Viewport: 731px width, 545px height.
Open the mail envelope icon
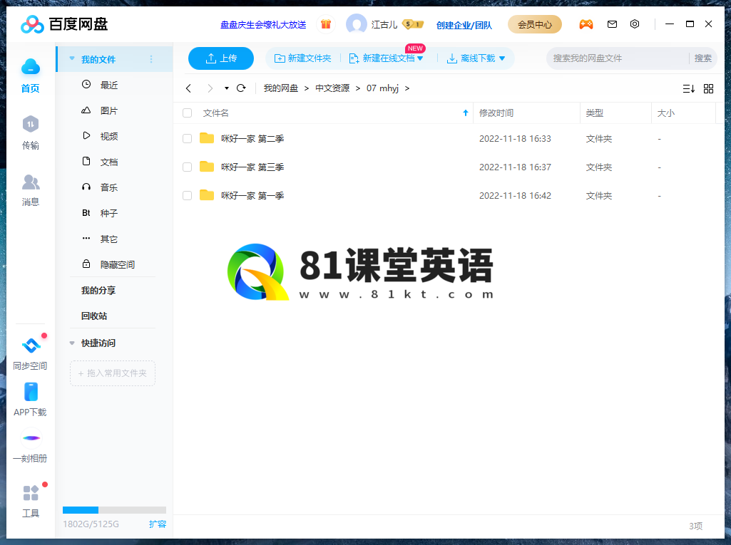(x=612, y=24)
